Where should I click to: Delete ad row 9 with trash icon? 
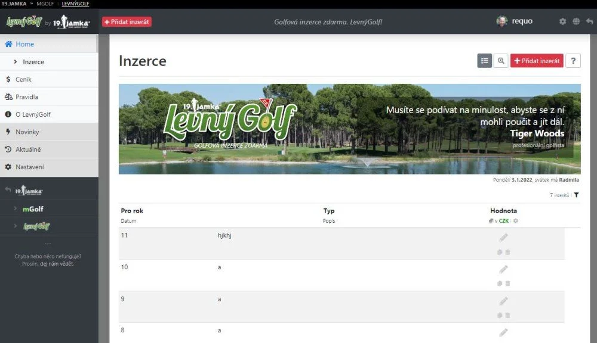(x=507, y=315)
